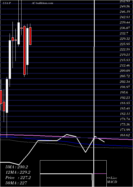
Task: Select the Price : 227.2 readout
Action: (x=18, y=178)
